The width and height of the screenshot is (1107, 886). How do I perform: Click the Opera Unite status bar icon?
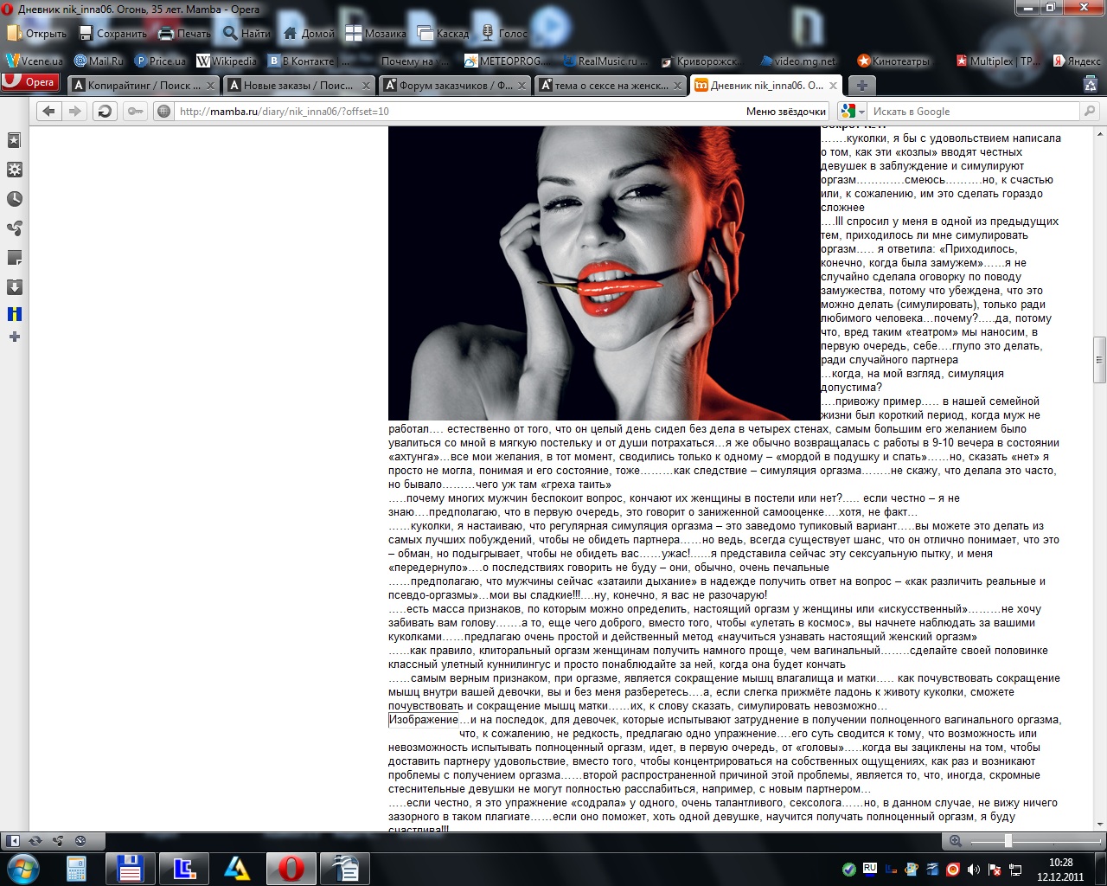(x=58, y=840)
